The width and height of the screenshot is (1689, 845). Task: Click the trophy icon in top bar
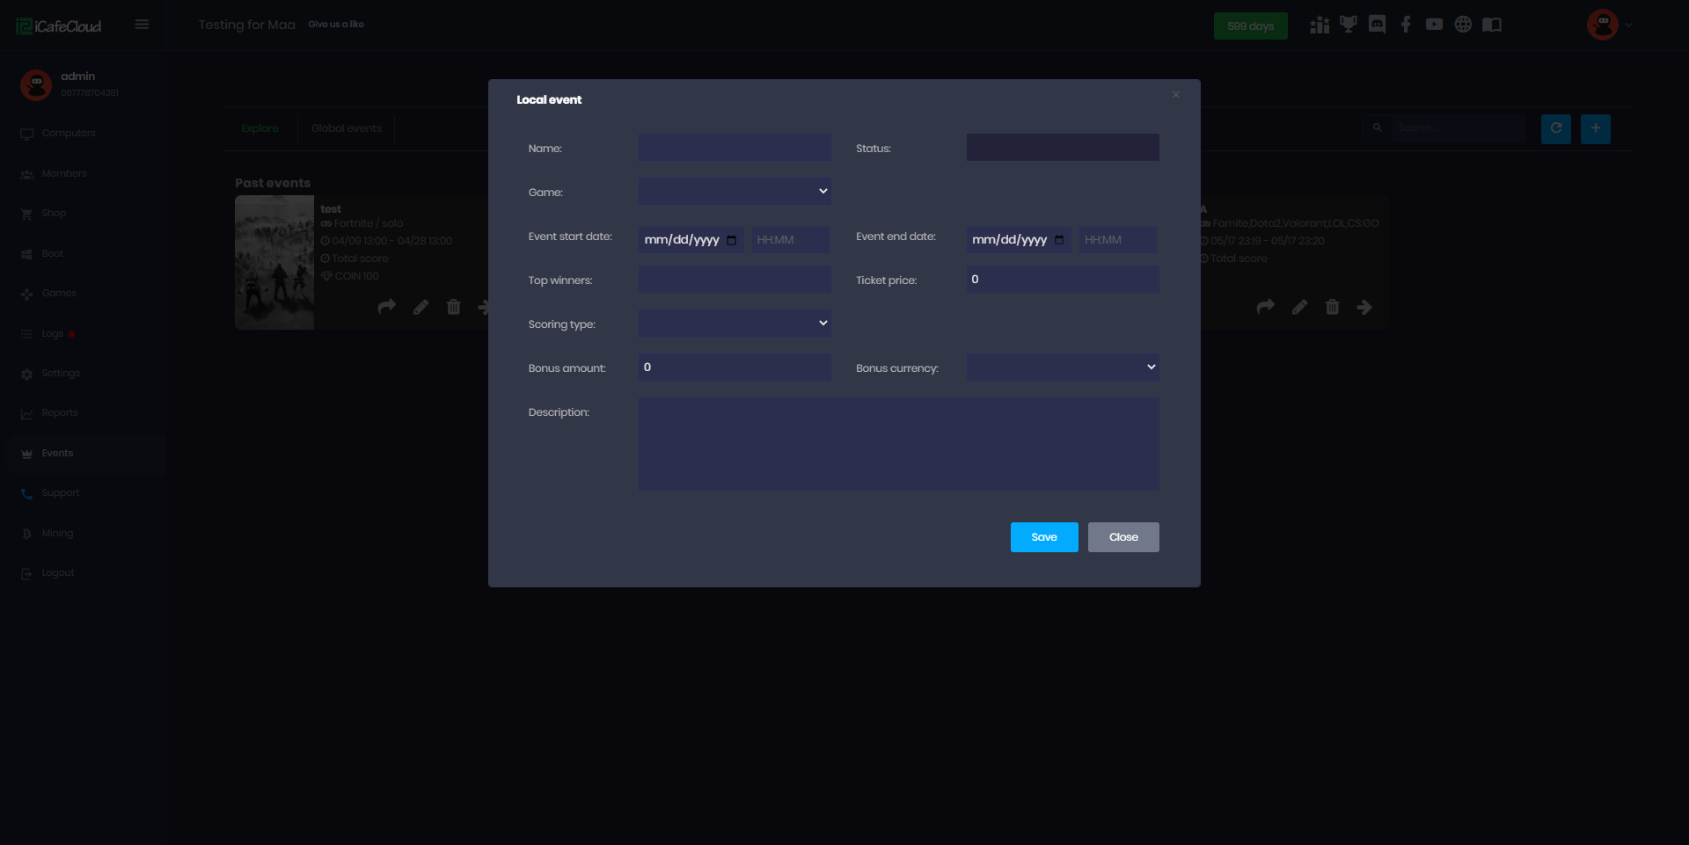1349,25
